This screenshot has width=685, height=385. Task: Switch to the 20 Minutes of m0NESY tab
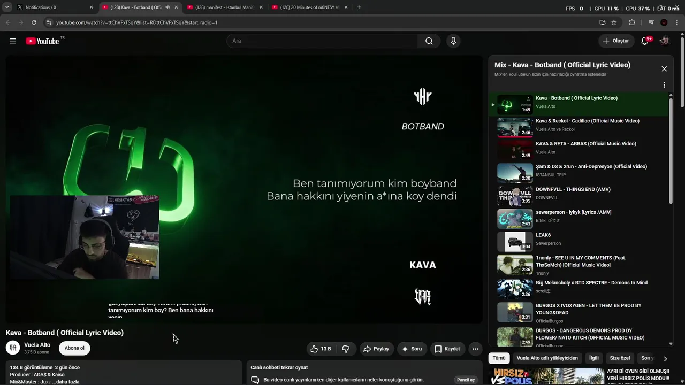click(x=310, y=7)
